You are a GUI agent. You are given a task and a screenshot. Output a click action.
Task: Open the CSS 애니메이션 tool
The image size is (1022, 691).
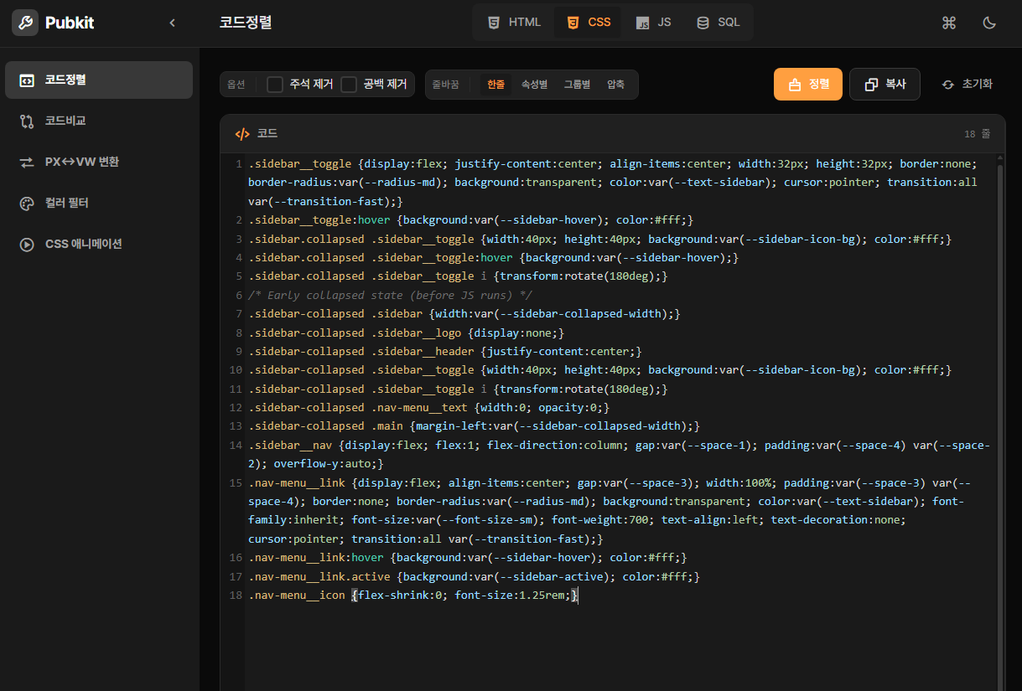[x=83, y=244]
